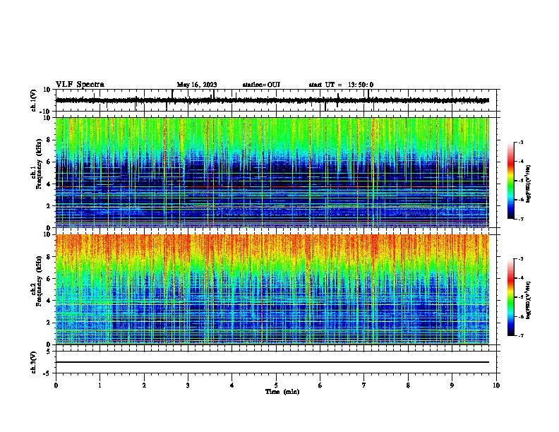
Task: Click the 'ch.3(V)' axis label
Action: [34, 362]
